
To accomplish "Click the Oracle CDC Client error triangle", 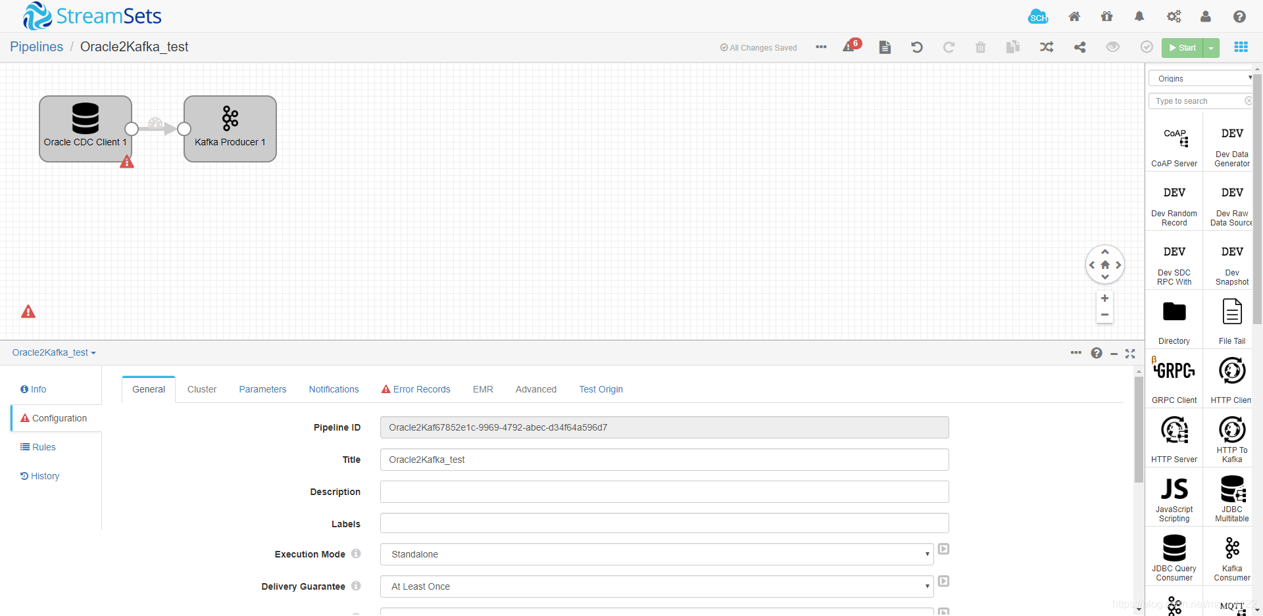I will click(x=127, y=162).
